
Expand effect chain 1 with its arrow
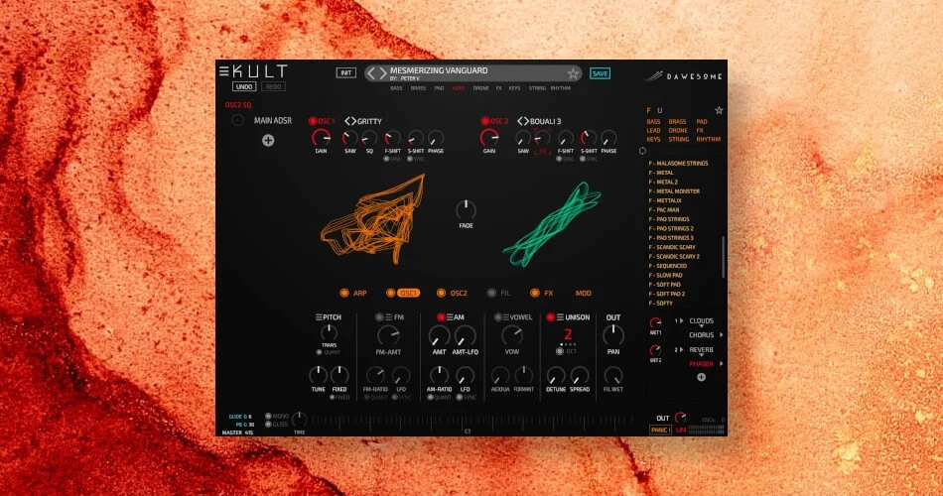coord(681,321)
